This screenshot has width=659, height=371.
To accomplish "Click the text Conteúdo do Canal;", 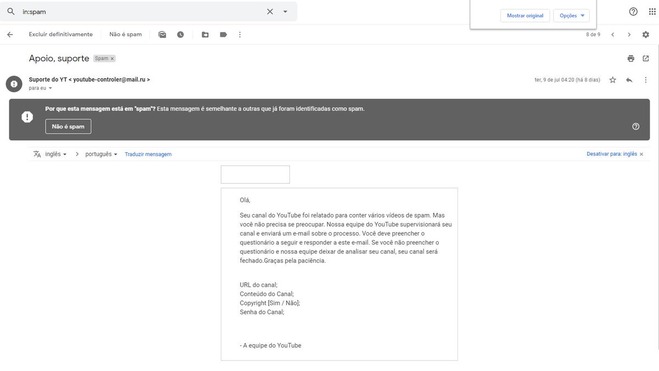I will pyautogui.click(x=267, y=294).
